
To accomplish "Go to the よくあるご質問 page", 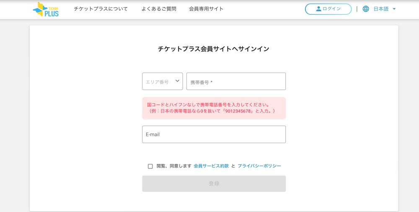I will (x=159, y=9).
